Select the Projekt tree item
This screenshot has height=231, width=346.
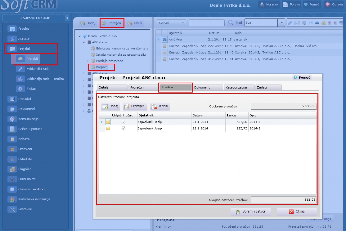pyautogui.click(x=99, y=67)
